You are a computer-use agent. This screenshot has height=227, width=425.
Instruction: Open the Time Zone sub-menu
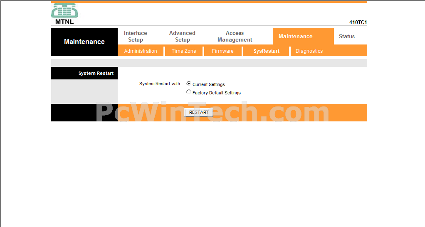pyautogui.click(x=184, y=51)
